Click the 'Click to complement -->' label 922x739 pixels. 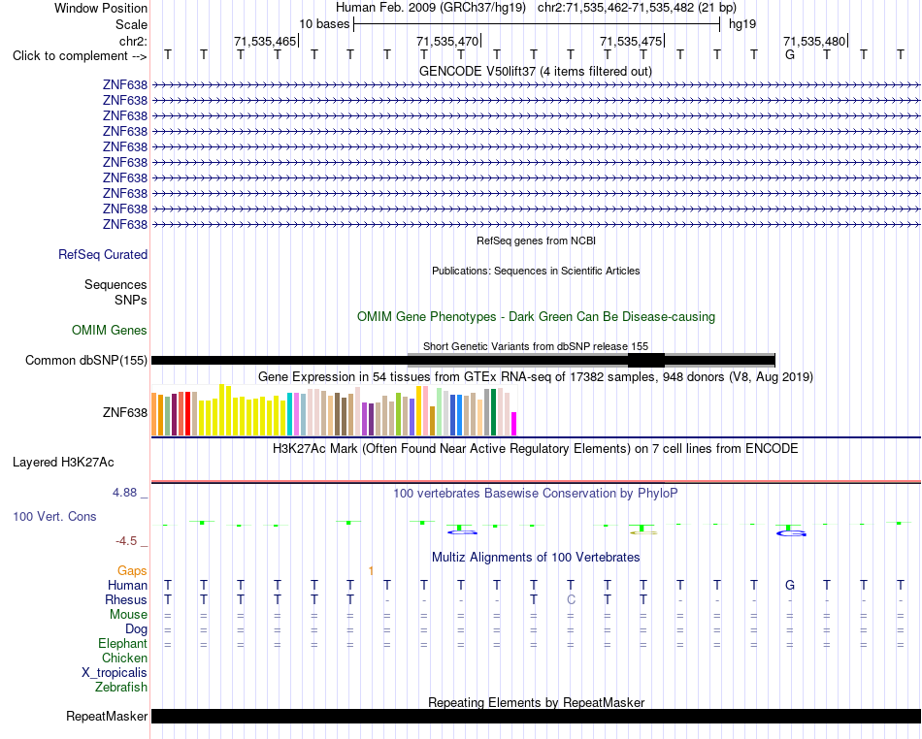(x=80, y=56)
